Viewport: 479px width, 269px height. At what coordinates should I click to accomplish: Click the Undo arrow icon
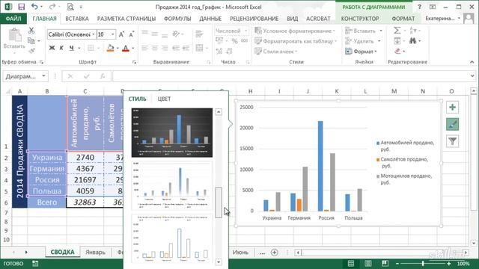[x=34, y=7]
